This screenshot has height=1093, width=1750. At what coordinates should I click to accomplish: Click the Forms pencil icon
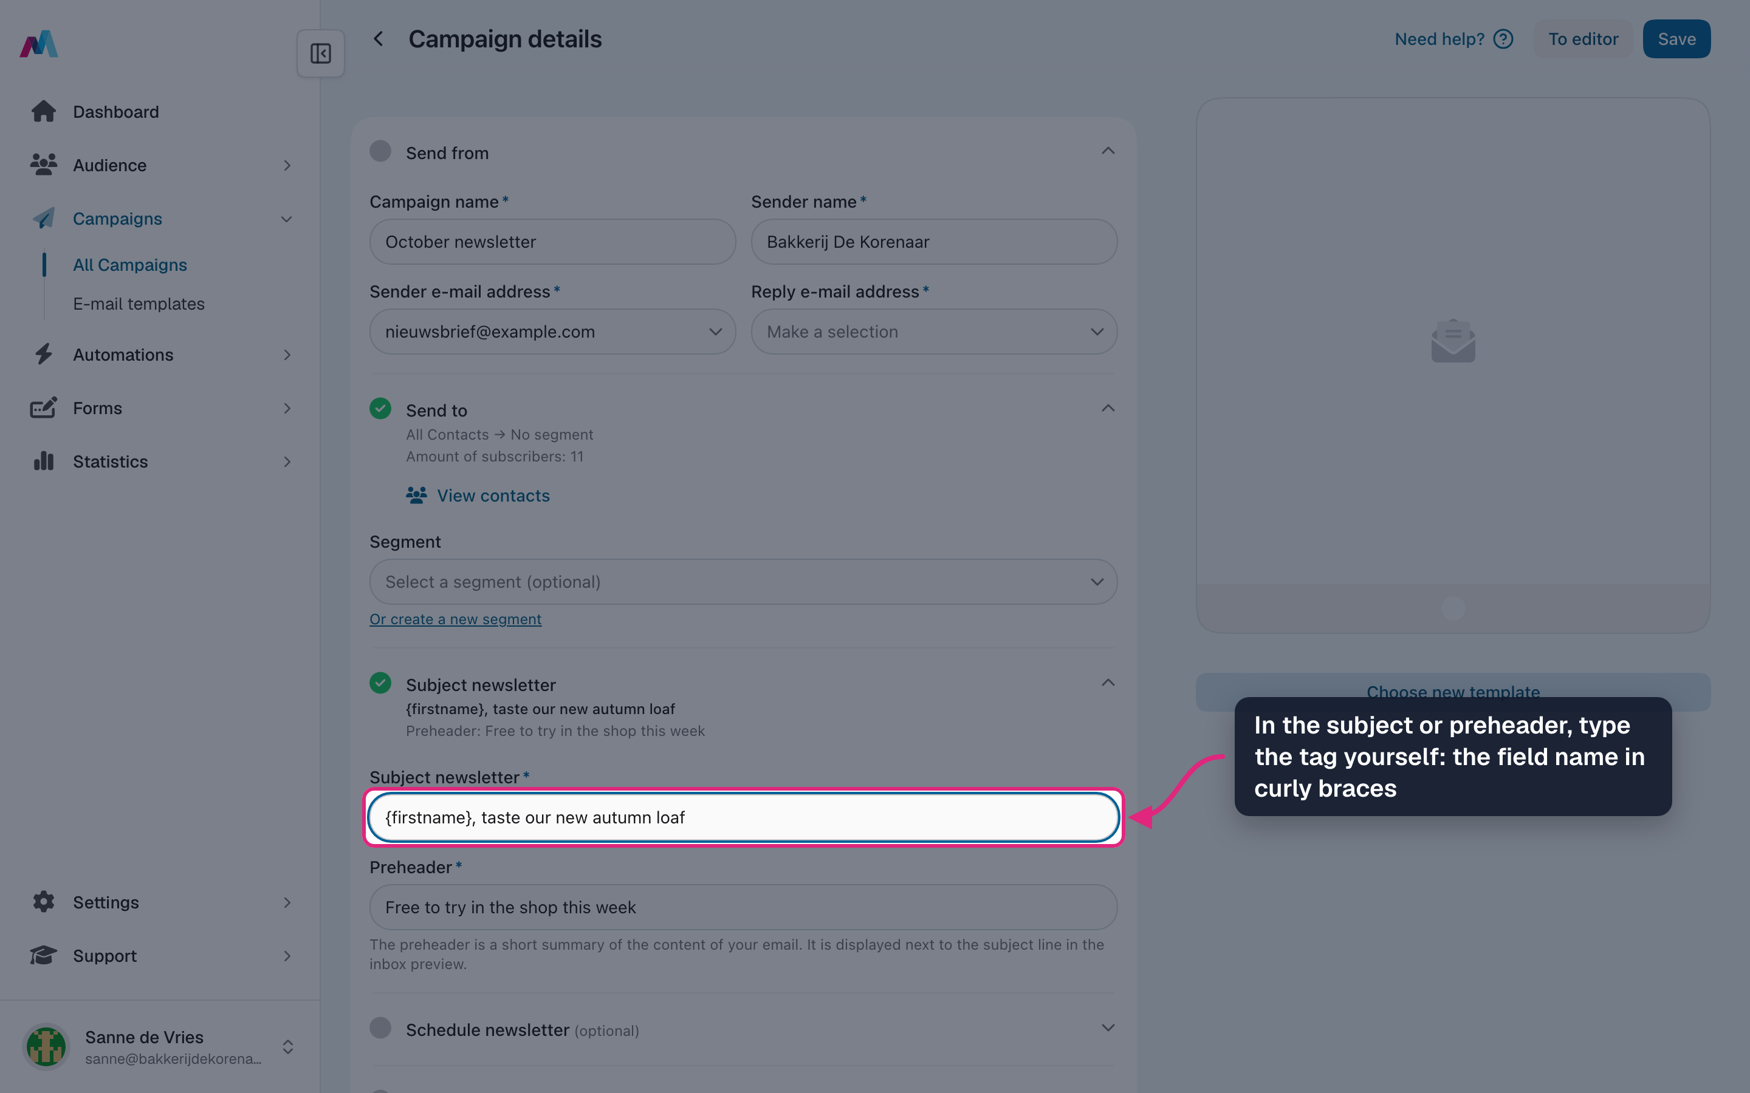coord(43,407)
